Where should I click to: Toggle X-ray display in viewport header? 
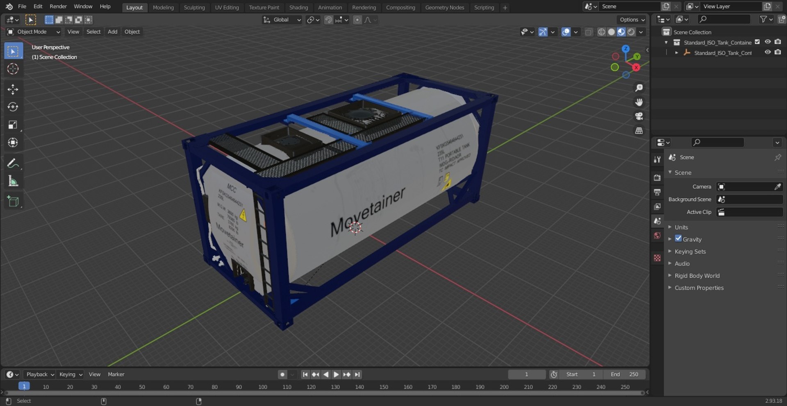589,32
